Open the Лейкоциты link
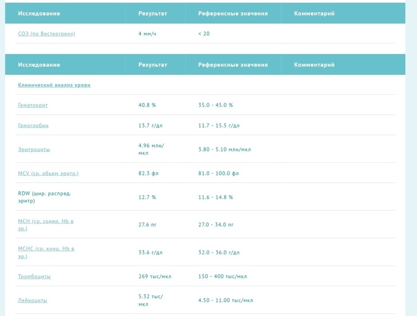Screen dimensions: 417x316 click(x=32, y=300)
